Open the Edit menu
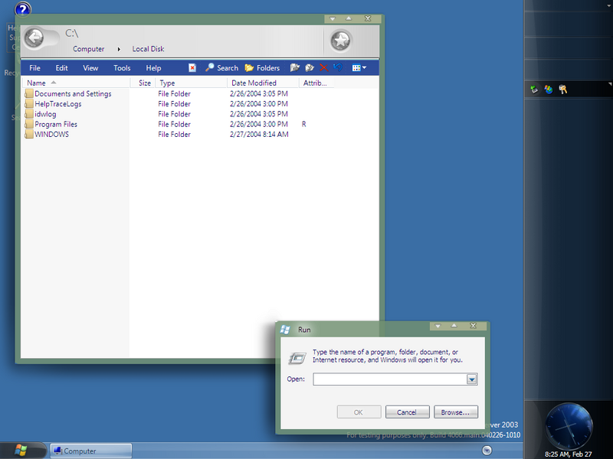Image resolution: width=613 pixels, height=459 pixels. [x=61, y=68]
